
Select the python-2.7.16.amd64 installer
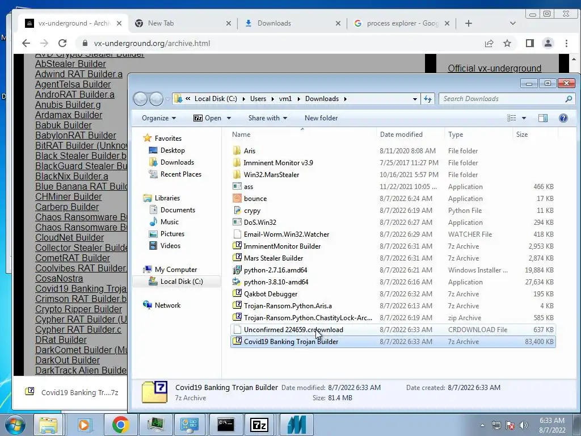[x=275, y=270]
